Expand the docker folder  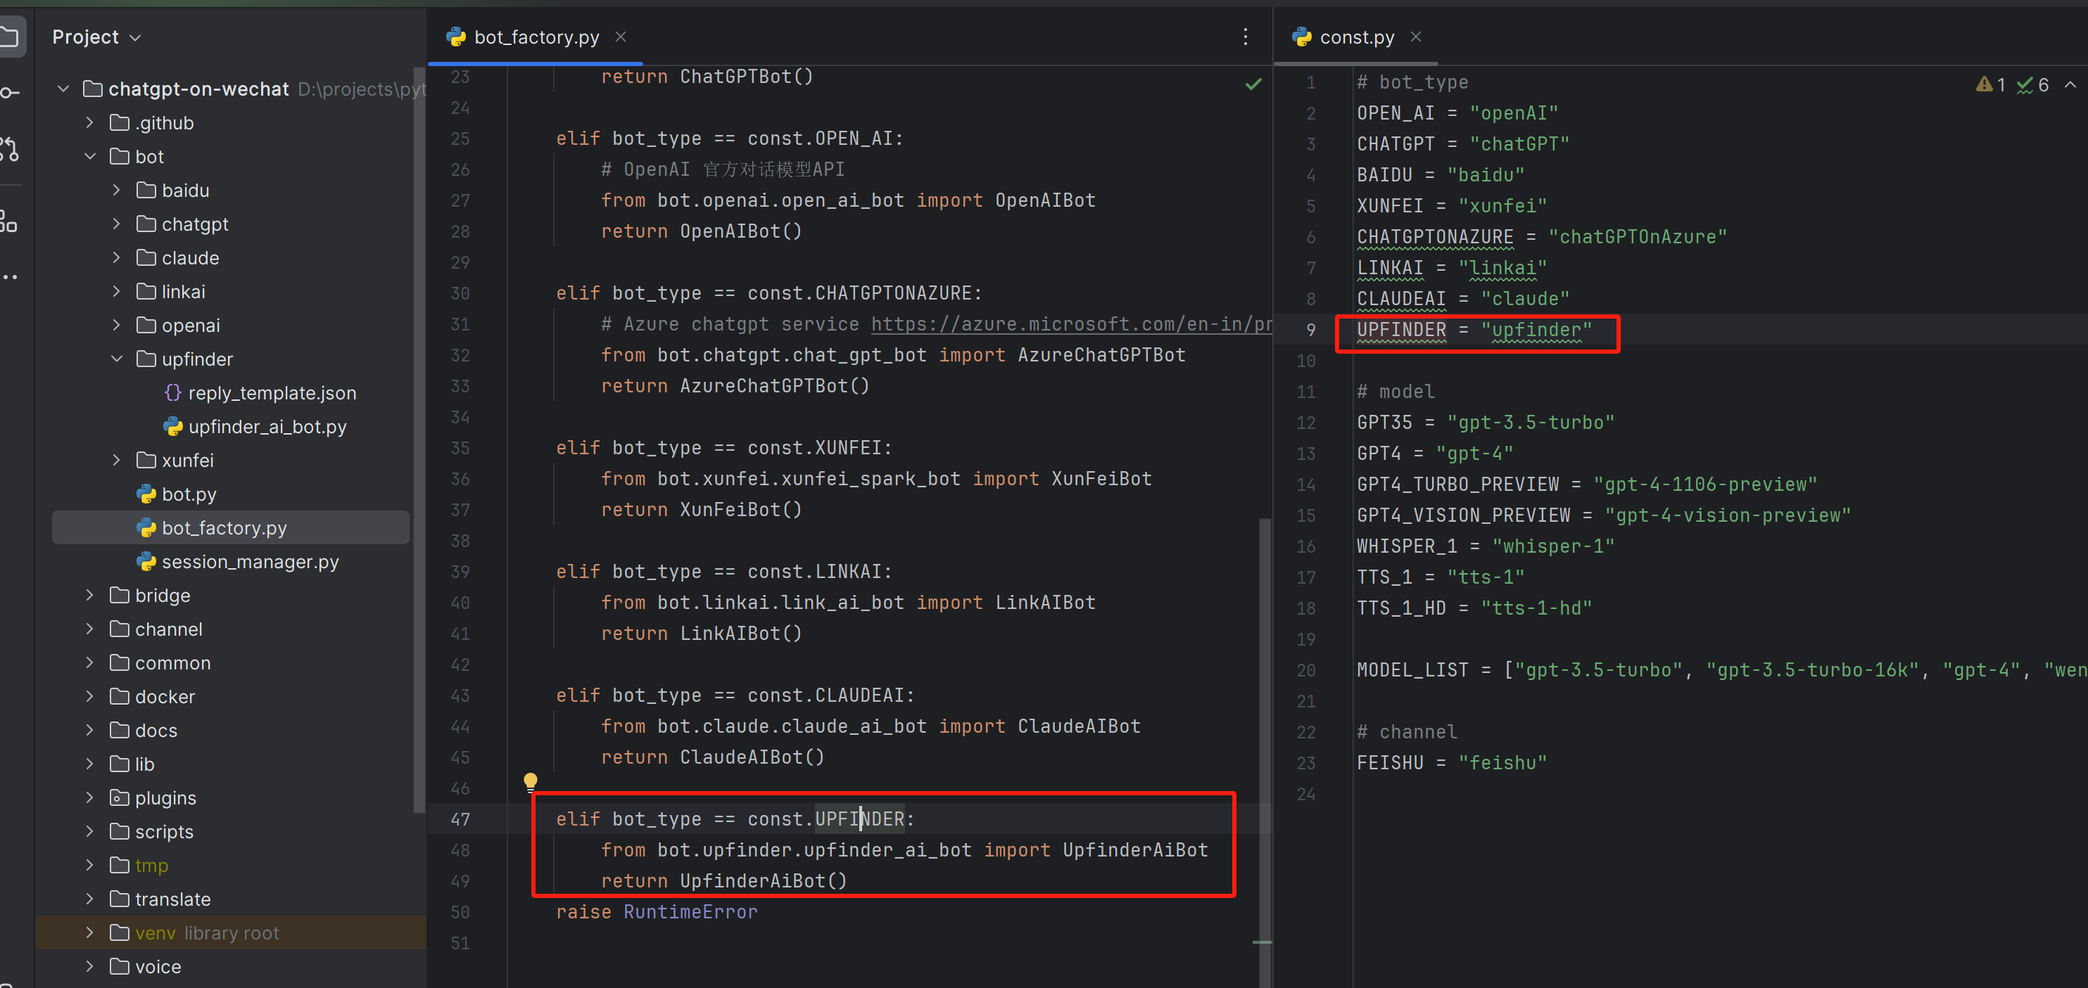click(90, 696)
